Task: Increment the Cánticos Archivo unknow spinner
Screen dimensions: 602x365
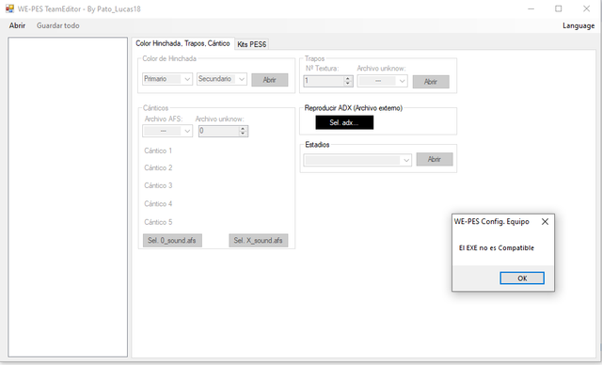Action: [x=243, y=129]
